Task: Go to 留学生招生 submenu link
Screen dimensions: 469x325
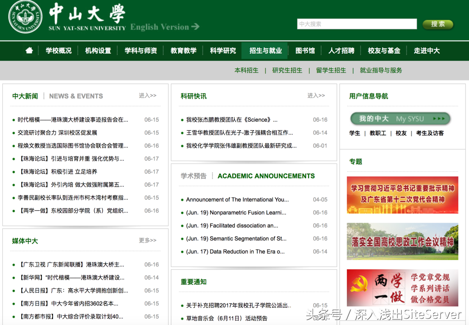Action: 331,70
